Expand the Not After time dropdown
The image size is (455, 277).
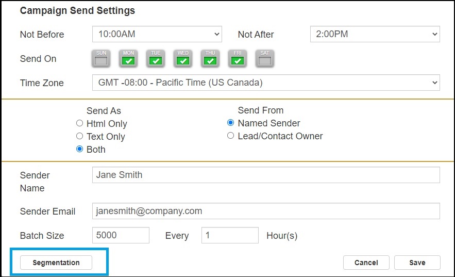pos(375,35)
